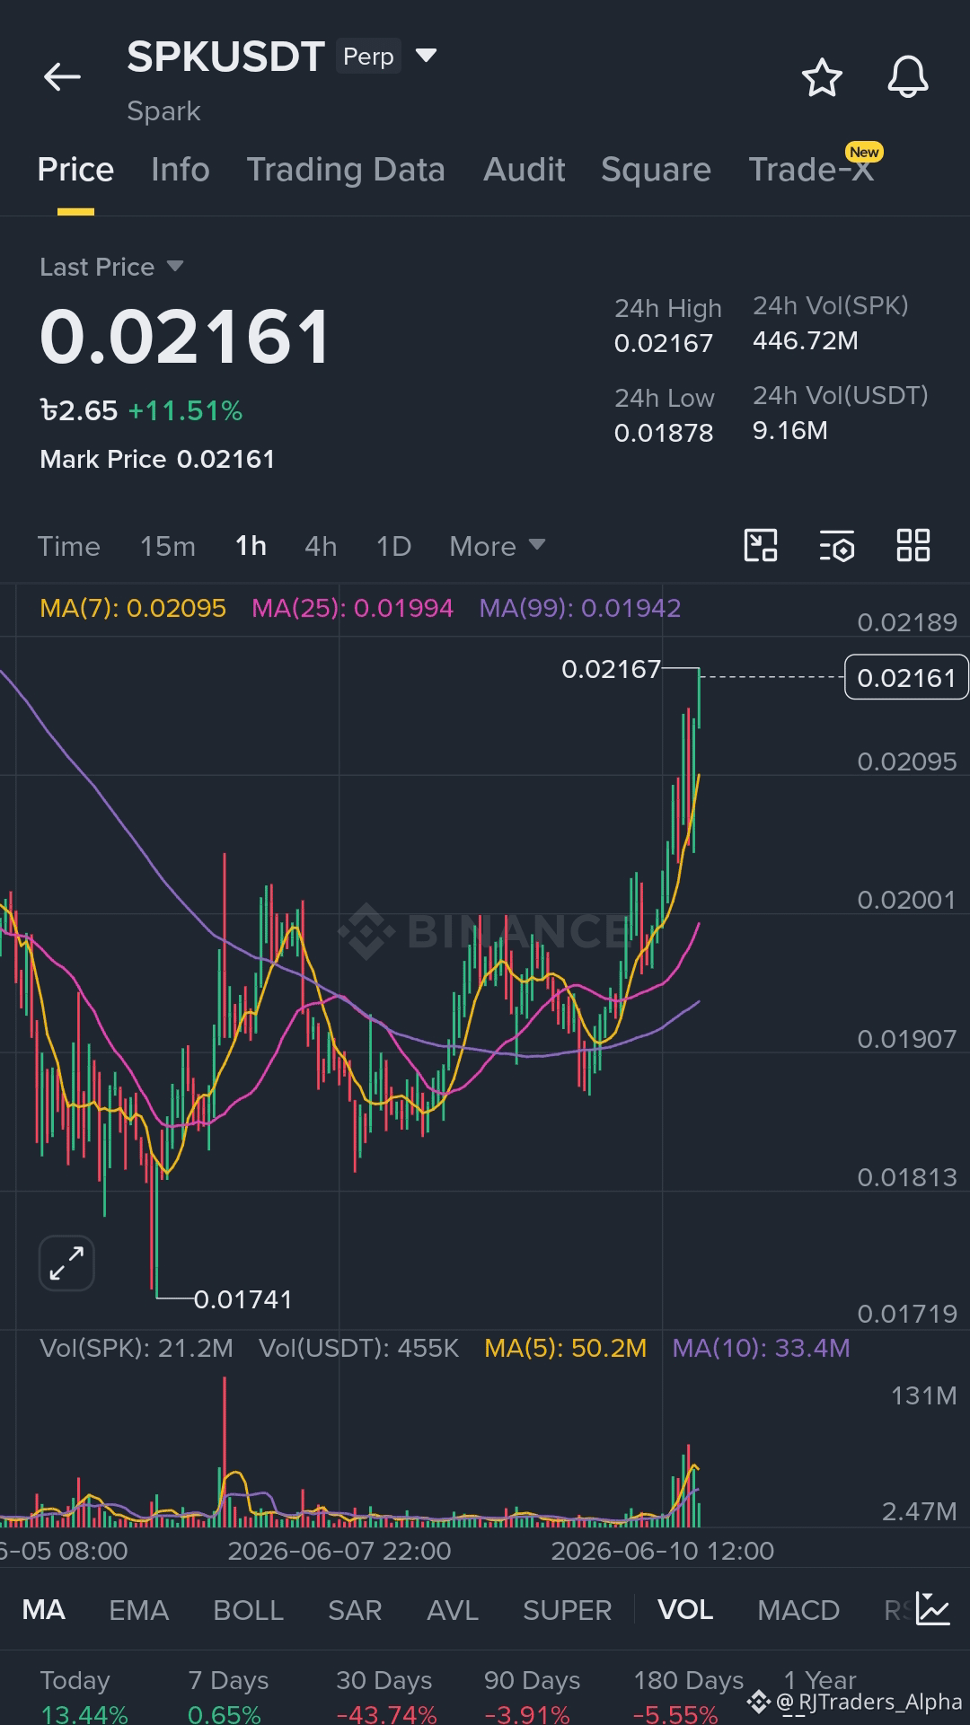The image size is (970, 1725).
Task: Tap the 7 Days 0.65% performance
Action: click(228, 1697)
